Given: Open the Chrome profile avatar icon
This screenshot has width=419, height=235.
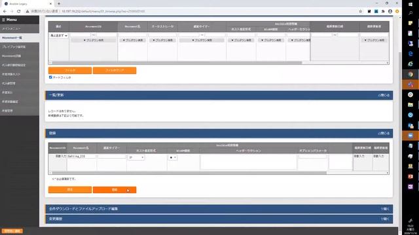Looking at the screenshot, I should 390,12.
